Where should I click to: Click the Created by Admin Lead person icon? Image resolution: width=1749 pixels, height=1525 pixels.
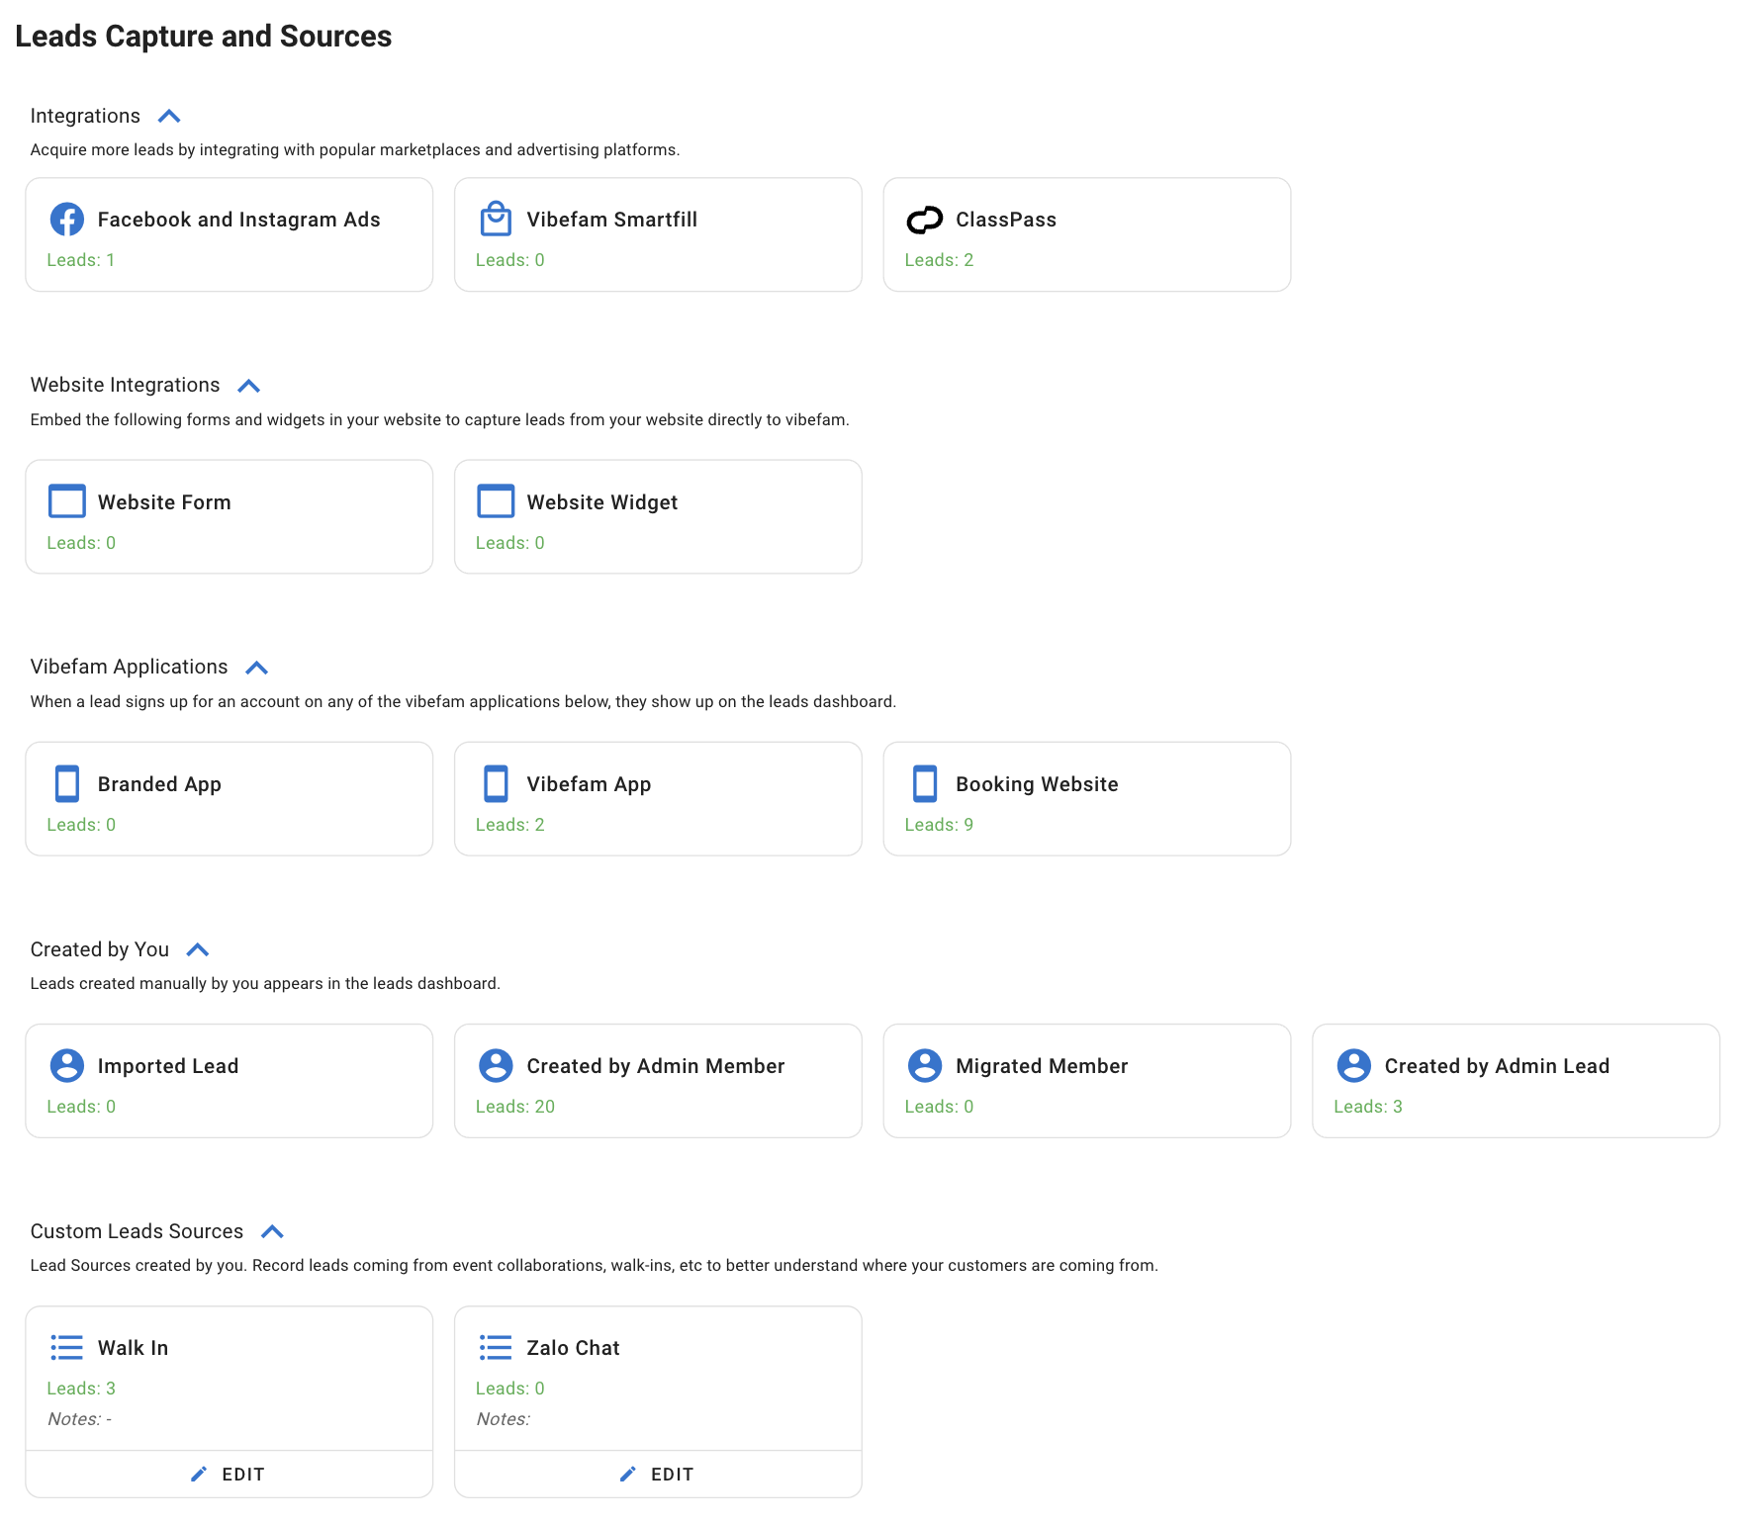tap(1353, 1065)
